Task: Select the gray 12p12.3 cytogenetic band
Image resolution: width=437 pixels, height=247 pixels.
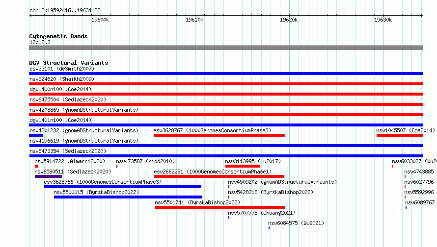Action: 226,48
